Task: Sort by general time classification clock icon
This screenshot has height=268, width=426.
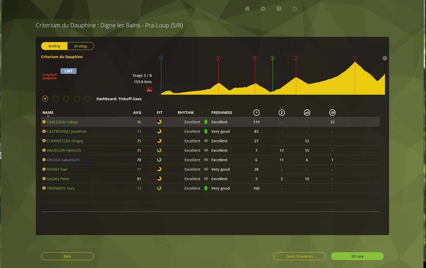Action: click(x=256, y=113)
